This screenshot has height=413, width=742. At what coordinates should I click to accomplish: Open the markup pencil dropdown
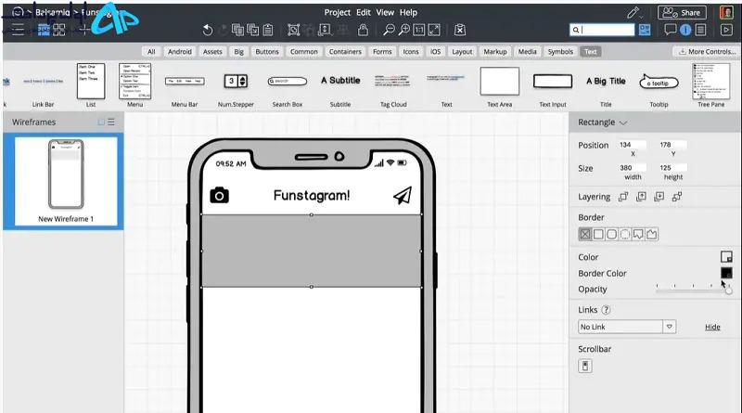click(634, 13)
